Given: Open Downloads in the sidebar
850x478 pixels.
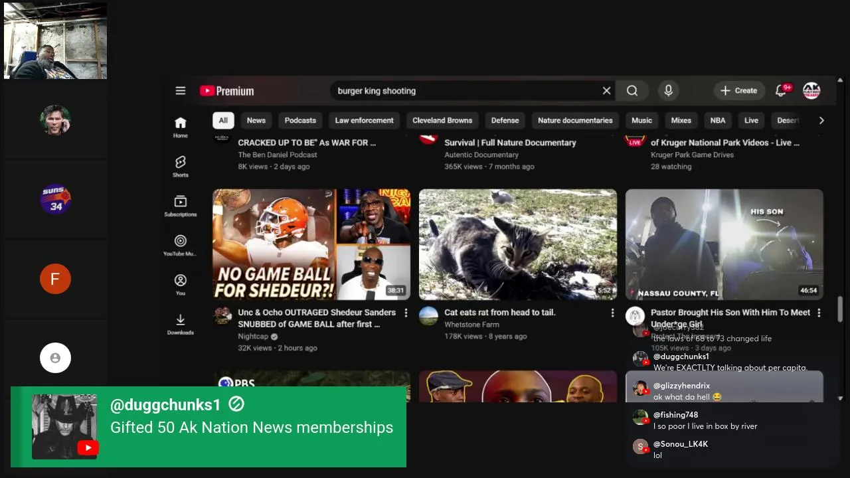Looking at the screenshot, I should tap(181, 324).
